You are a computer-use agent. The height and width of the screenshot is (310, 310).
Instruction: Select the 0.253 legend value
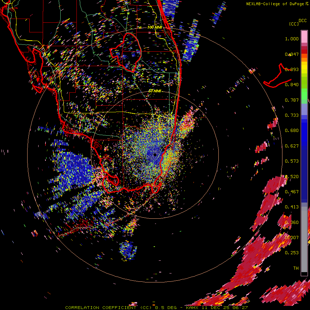pyautogui.click(x=292, y=253)
